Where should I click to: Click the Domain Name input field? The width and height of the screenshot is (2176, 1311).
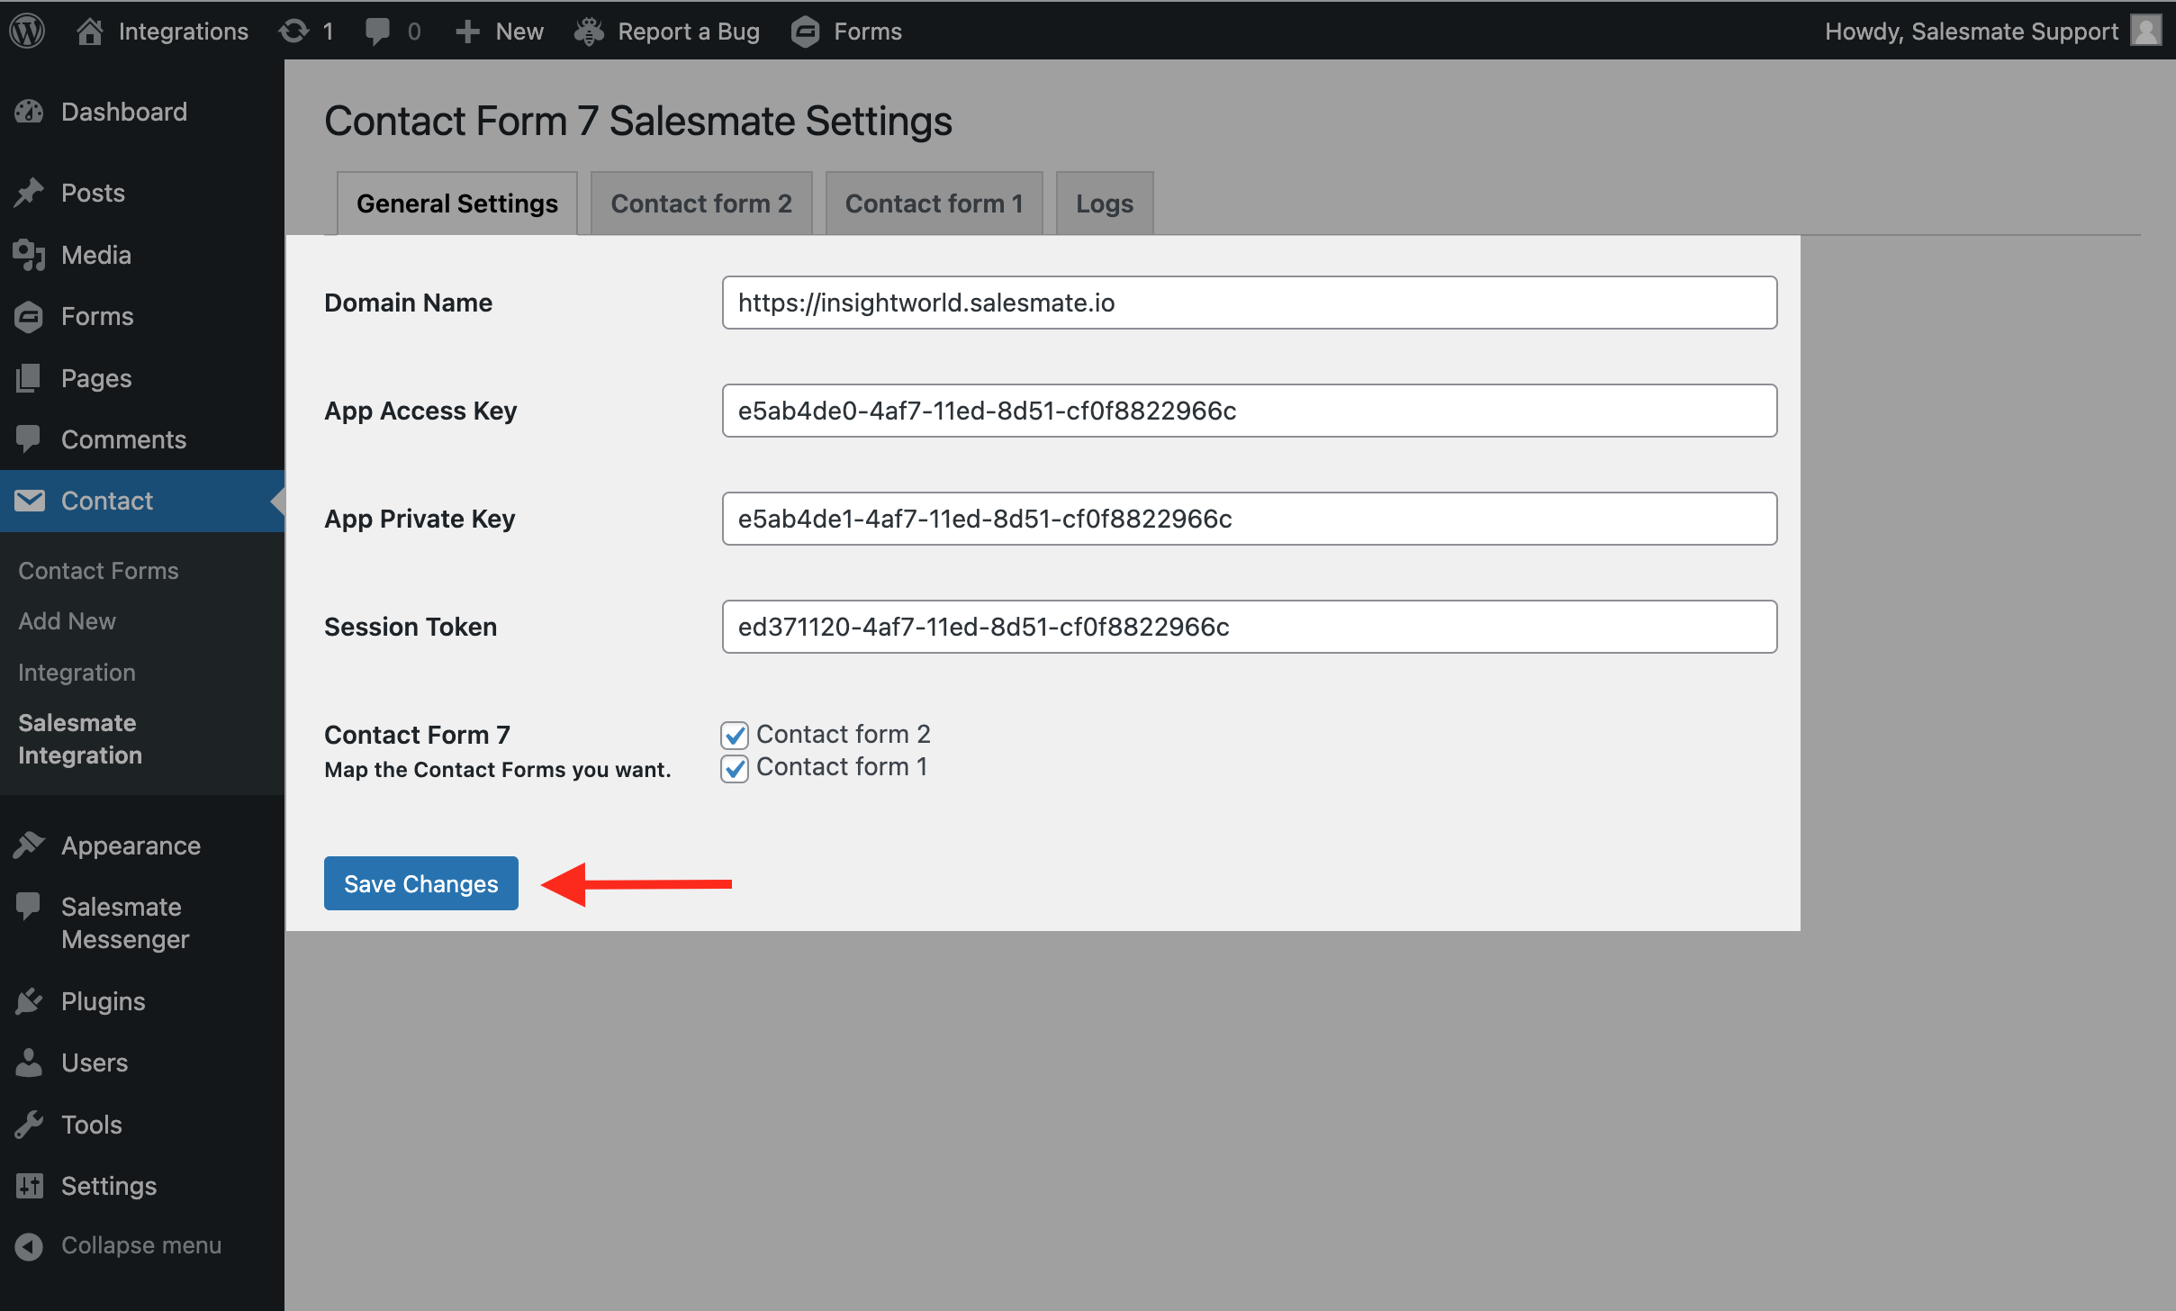1250,303
